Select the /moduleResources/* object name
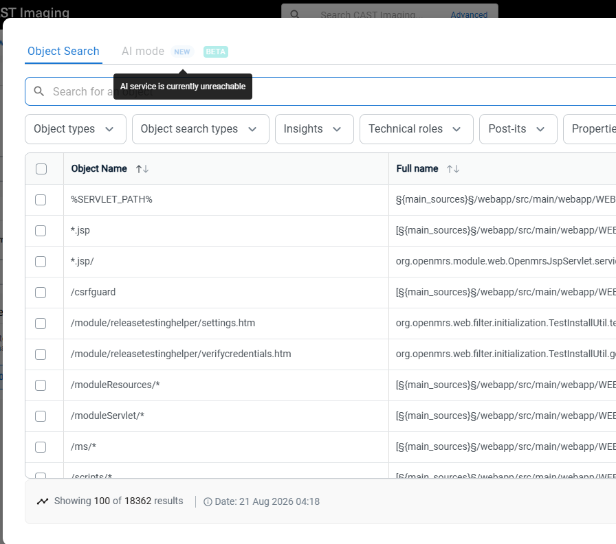 pos(115,385)
